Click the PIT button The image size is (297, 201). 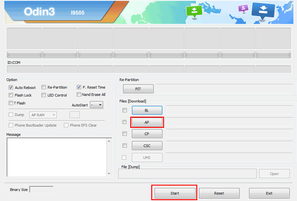(x=138, y=89)
